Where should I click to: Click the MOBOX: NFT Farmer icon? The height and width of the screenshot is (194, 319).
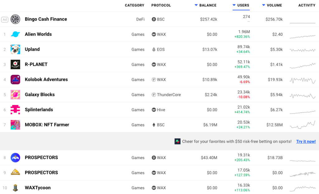point(15,125)
